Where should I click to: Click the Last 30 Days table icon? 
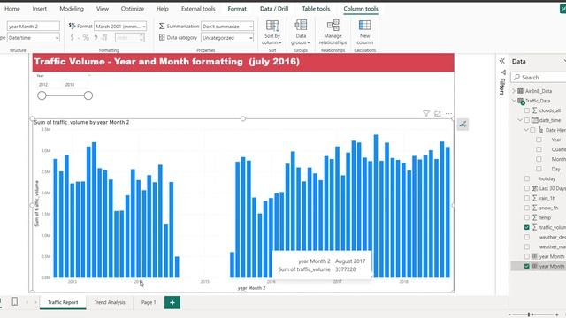[534, 188]
